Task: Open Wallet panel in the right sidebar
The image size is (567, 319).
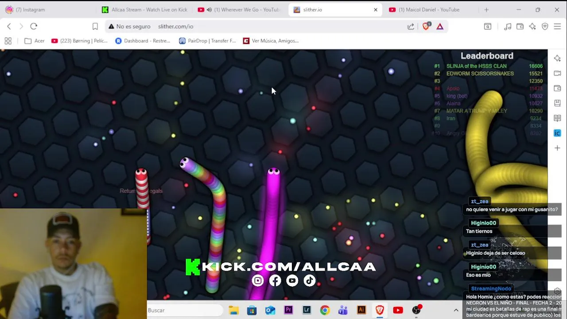Action: pos(557,88)
